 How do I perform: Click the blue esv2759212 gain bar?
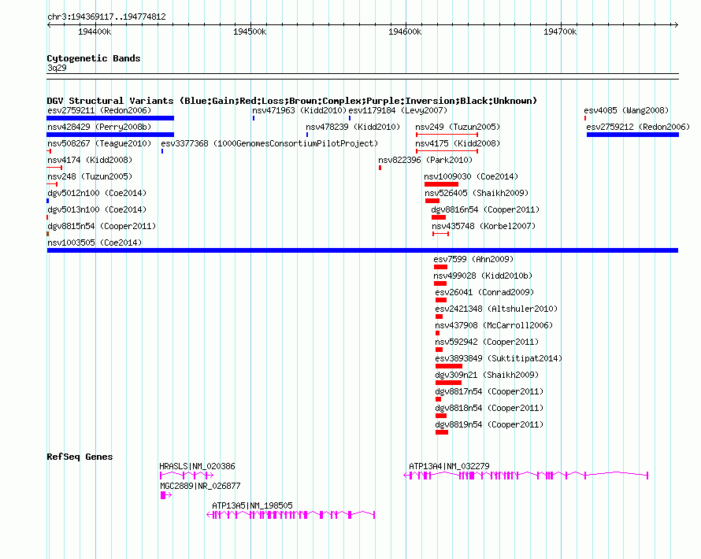(632, 135)
